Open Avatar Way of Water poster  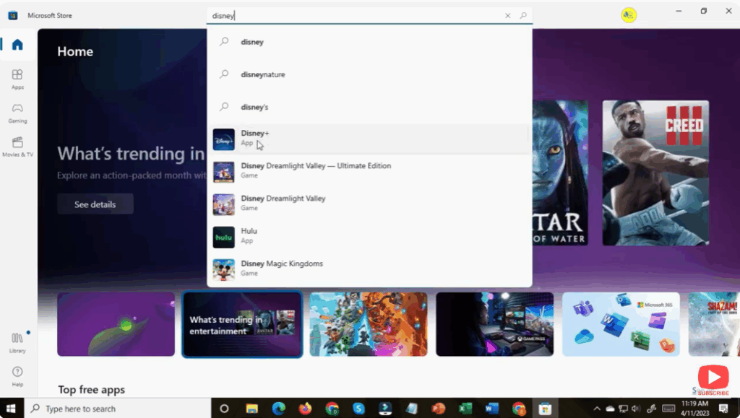pyautogui.click(x=560, y=173)
